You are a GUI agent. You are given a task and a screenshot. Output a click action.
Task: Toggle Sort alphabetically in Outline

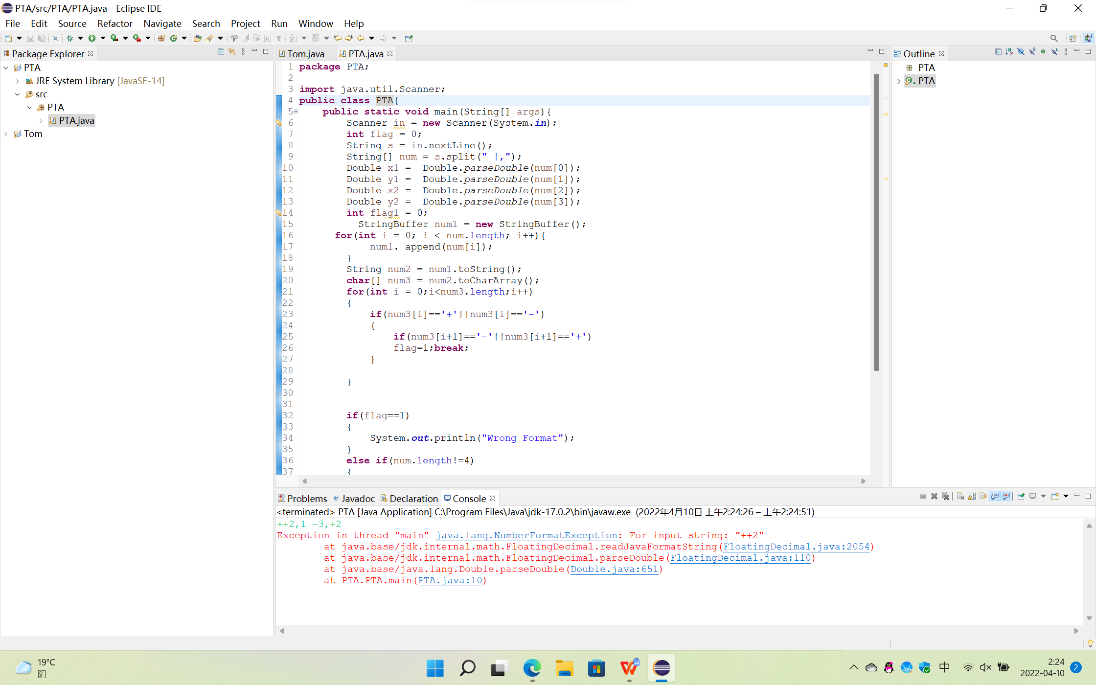(x=1009, y=52)
